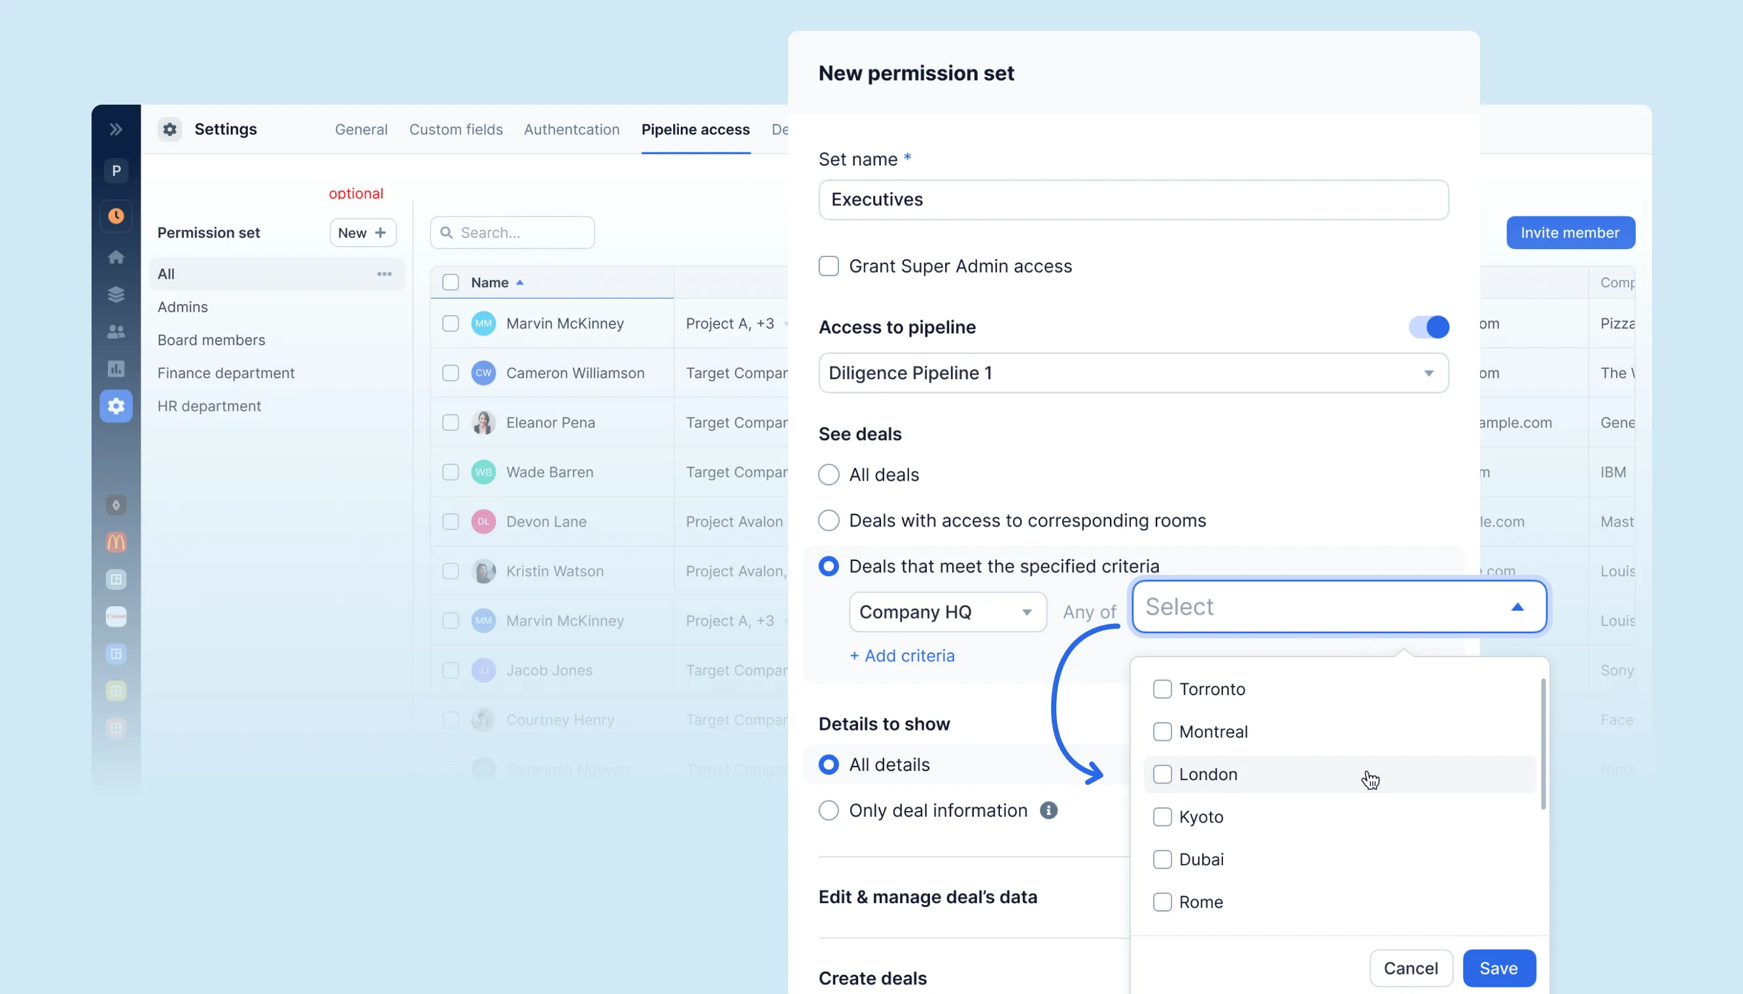Go to the Home icon in sidebar
This screenshot has height=994, width=1743.
[x=116, y=257]
